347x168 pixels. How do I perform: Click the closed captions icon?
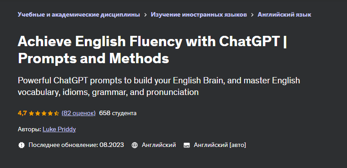pos(187,145)
